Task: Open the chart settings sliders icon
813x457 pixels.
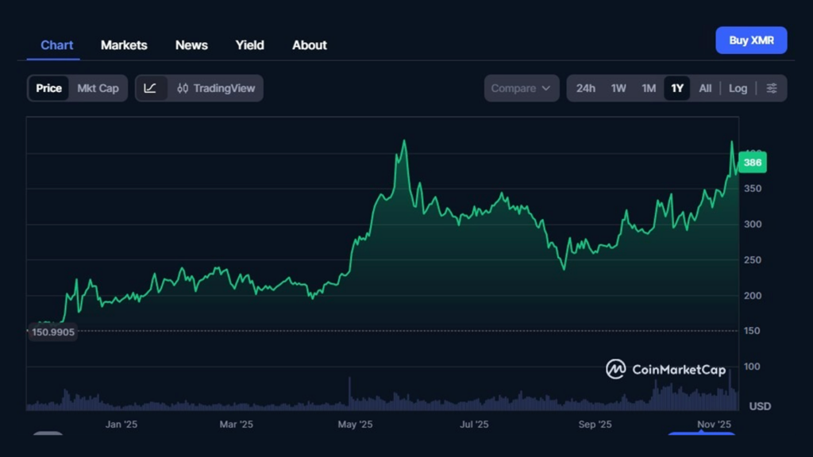Action: (x=771, y=88)
